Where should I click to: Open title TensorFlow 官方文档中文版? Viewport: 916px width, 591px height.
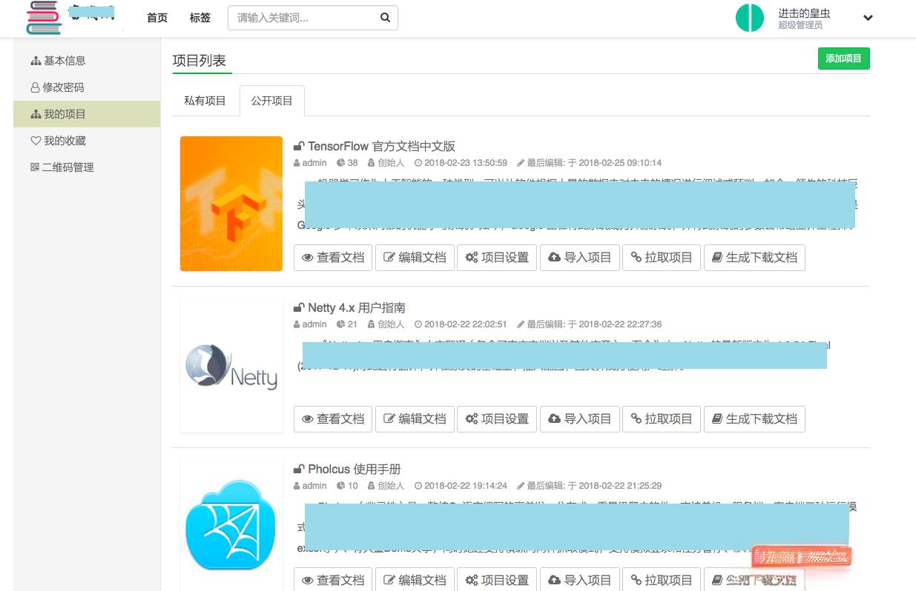381,147
